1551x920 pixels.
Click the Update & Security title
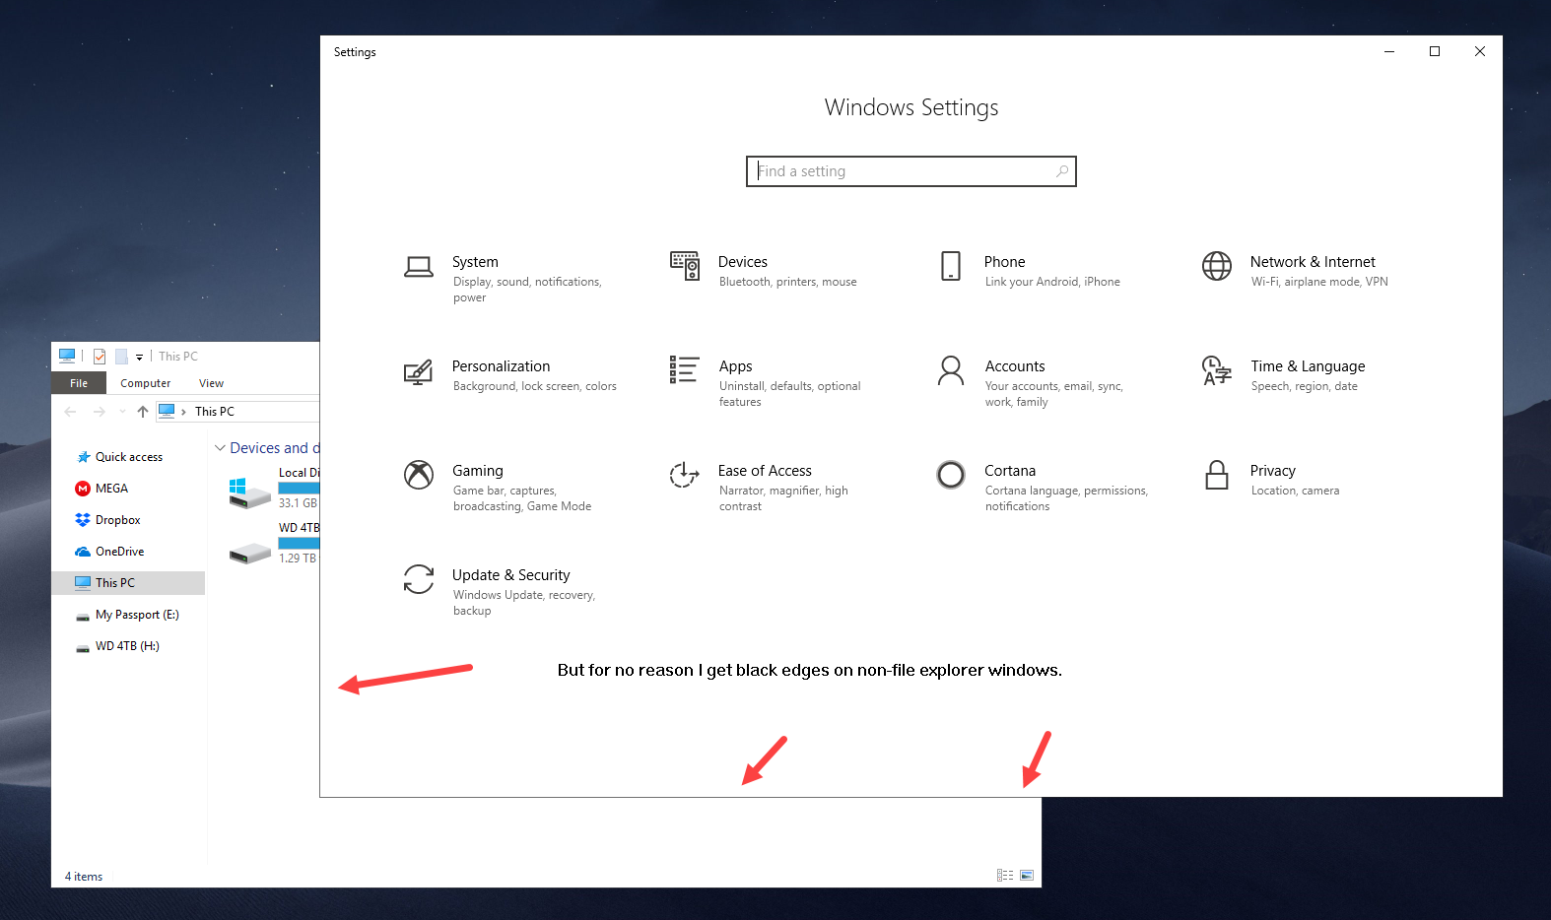[x=510, y=575]
